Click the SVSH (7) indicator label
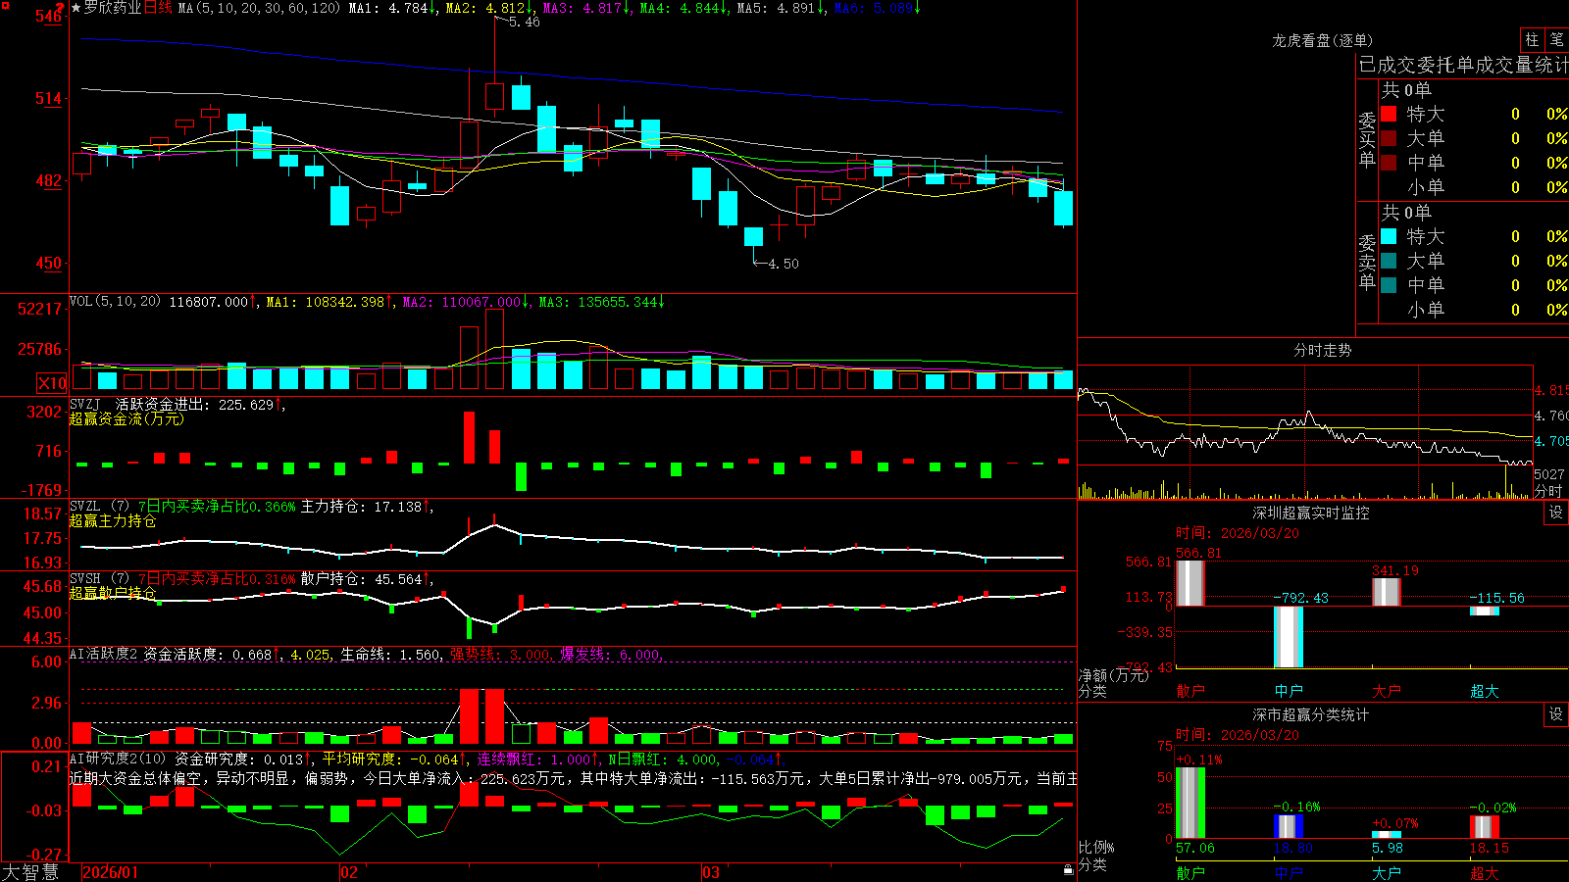This screenshot has height=882, width=1569. (x=100, y=579)
